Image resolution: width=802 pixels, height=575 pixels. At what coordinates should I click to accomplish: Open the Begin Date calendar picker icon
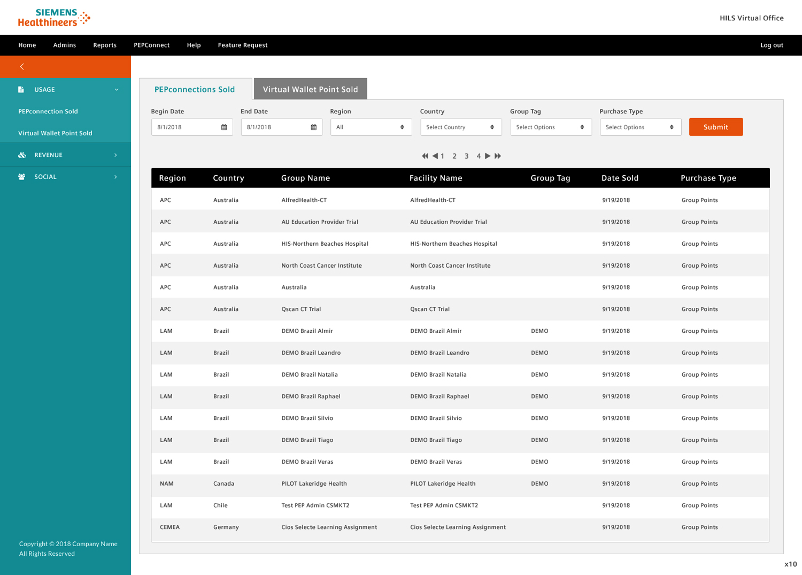point(224,127)
